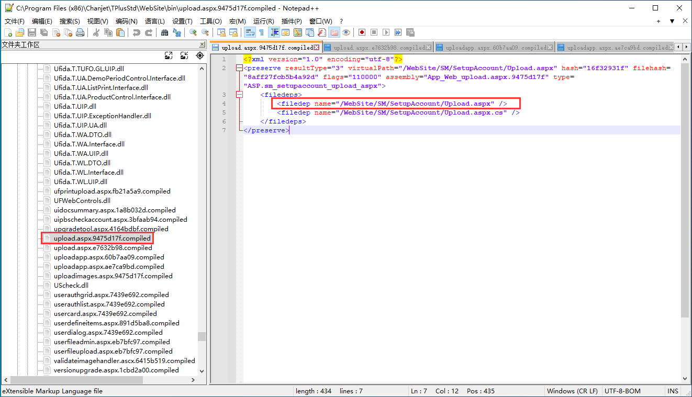Image resolution: width=692 pixels, height=397 pixels.
Task: Click the macro playback icon
Action: (x=386, y=32)
